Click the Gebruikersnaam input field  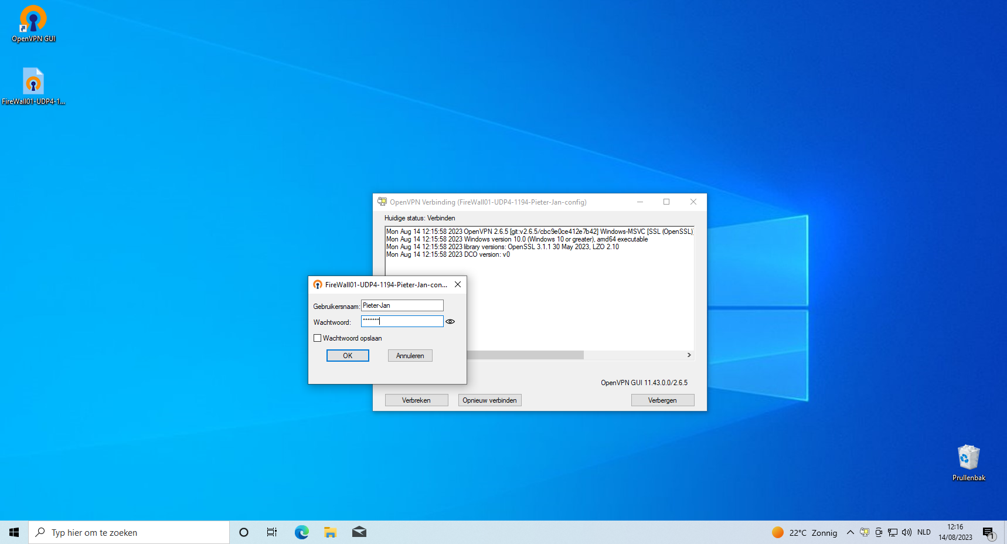402,305
